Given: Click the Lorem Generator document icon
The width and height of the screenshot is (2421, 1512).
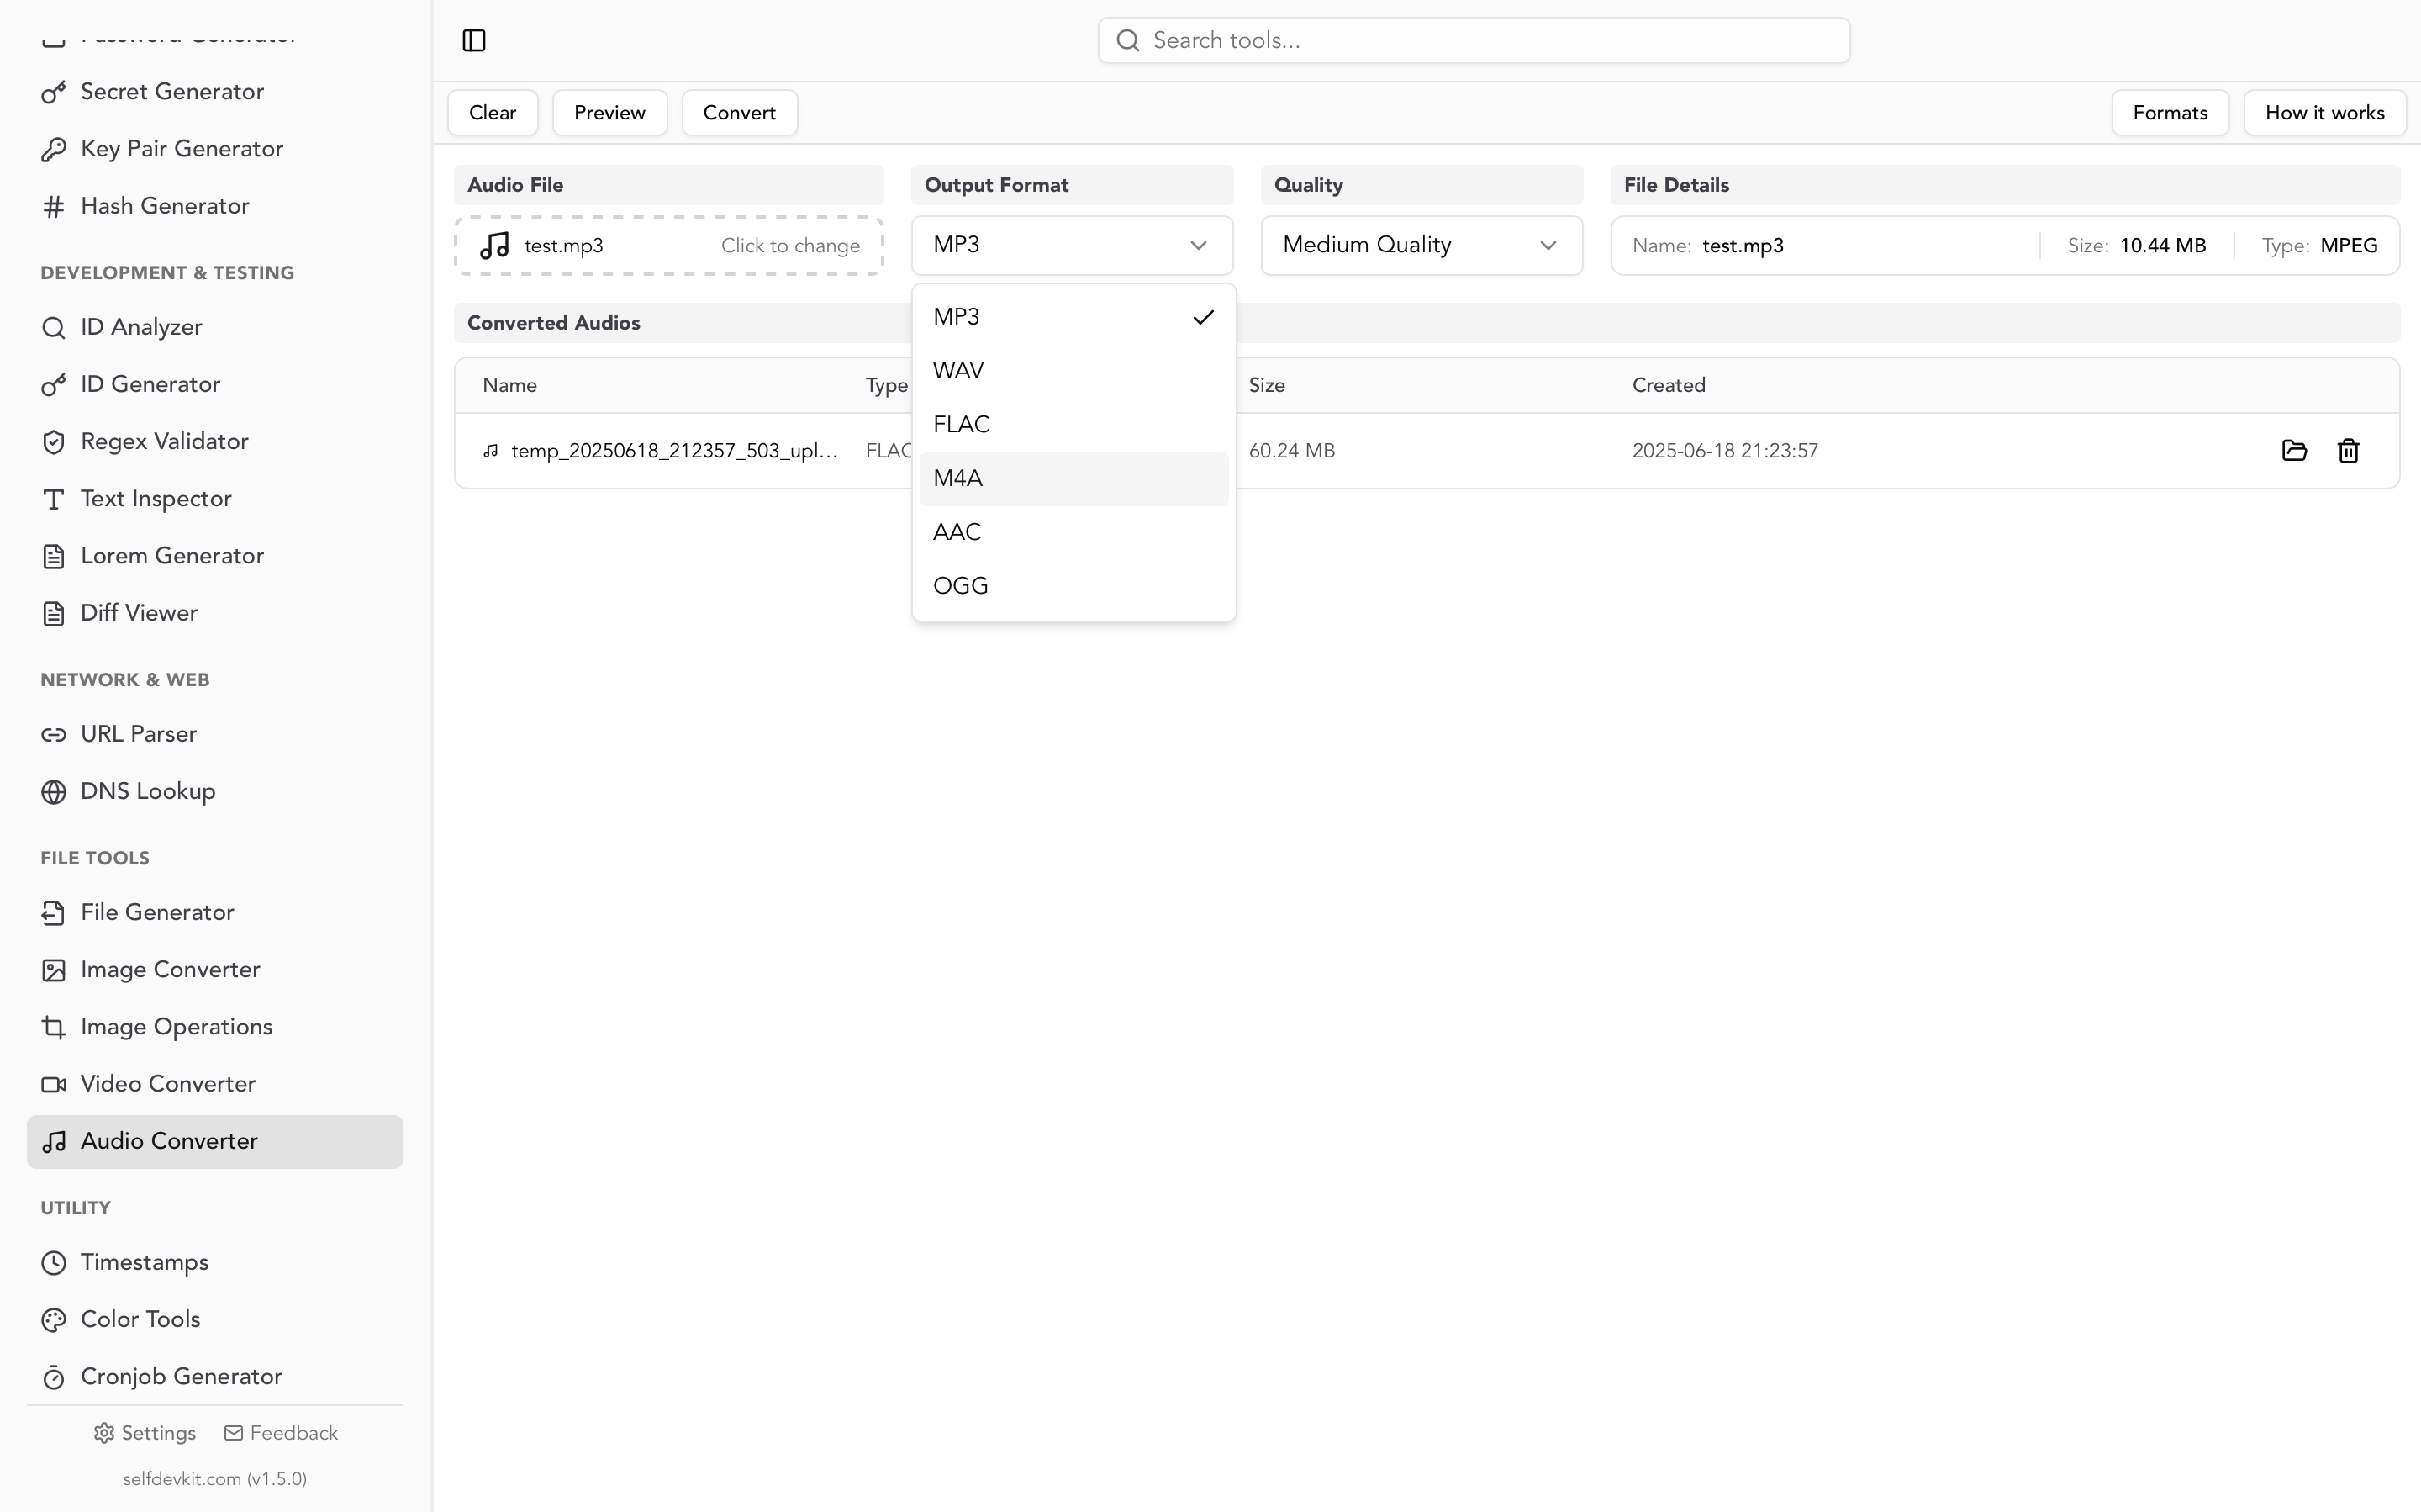Looking at the screenshot, I should pos(54,556).
